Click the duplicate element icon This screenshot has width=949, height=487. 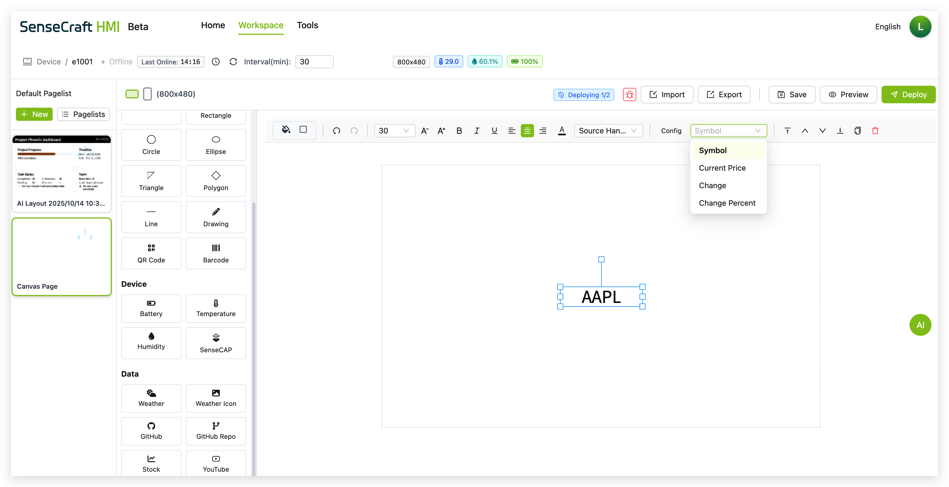pos(857,131)
